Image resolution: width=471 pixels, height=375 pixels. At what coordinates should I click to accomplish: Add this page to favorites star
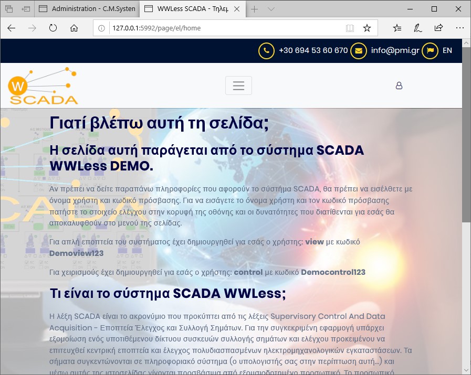(367, 28)
